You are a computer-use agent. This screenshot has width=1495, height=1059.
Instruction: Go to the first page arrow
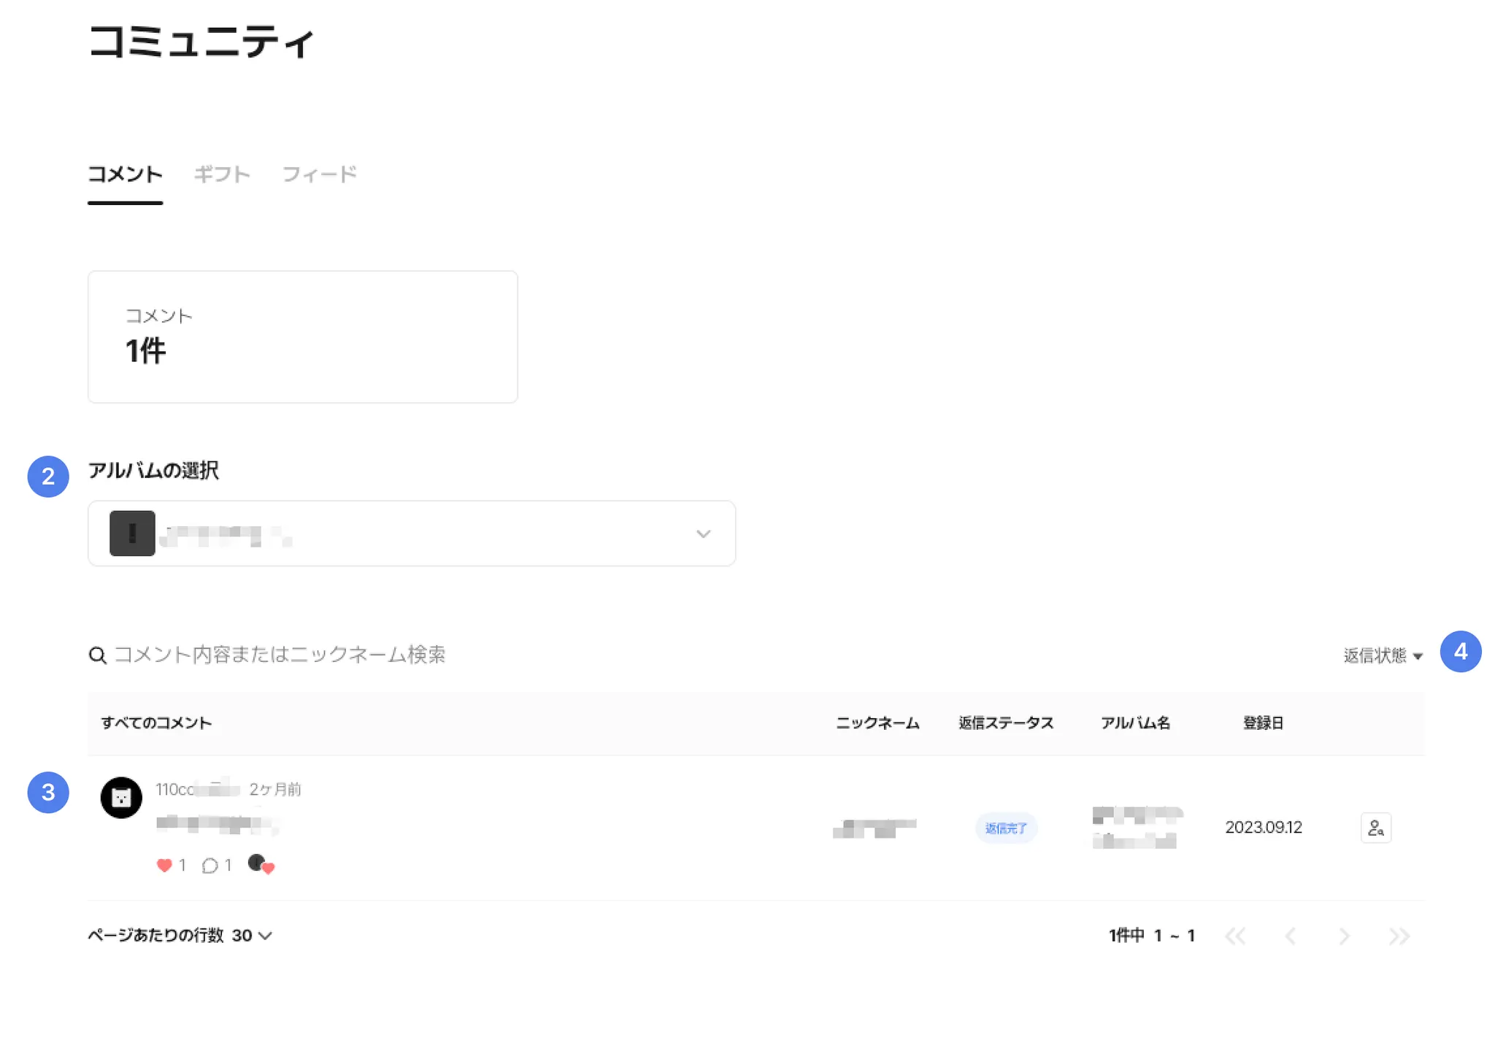pyautogui.click(x=1236, y=936)
